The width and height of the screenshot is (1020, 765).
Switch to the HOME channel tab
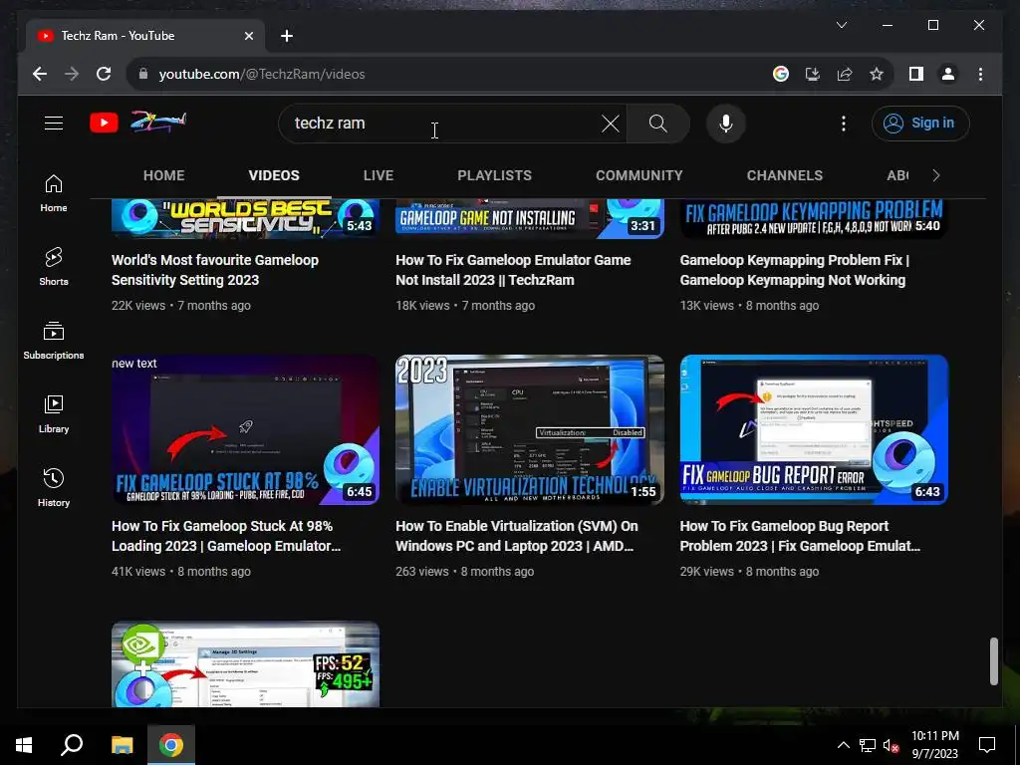(164, 175)
